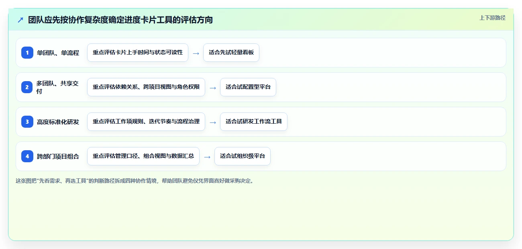Click the arrow before 适合试研发工作流工具
The height and width of the screenshot is (249, 522).
212,122
